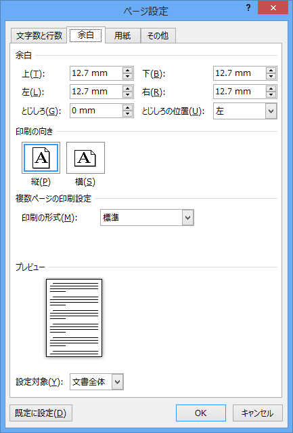The image size is (293, 433).
Task: Increase the 左 left margin with up arrow
Action: coord(127,89)
